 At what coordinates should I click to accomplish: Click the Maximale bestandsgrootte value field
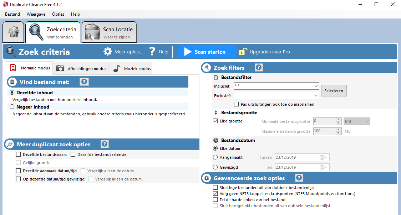pos(325,131)
